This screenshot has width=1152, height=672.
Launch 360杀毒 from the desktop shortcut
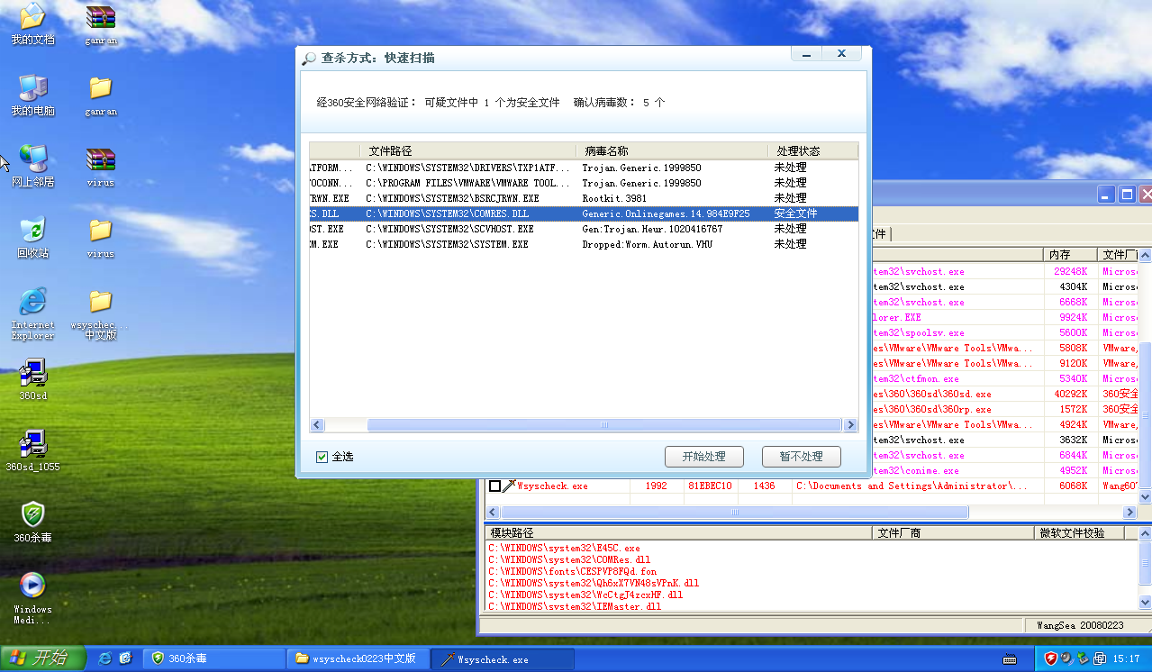32,522
